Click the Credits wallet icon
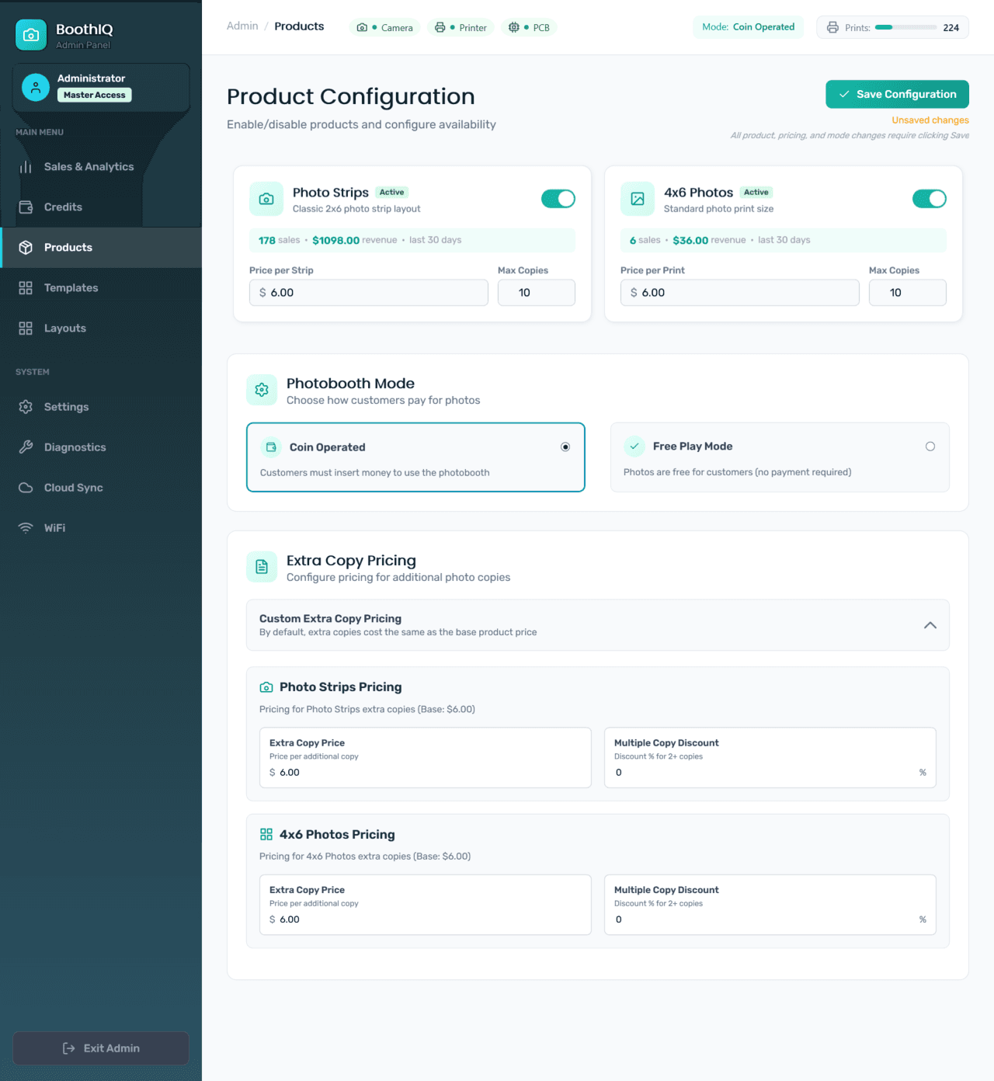994x1081 pixels. [x=26, y=207]
